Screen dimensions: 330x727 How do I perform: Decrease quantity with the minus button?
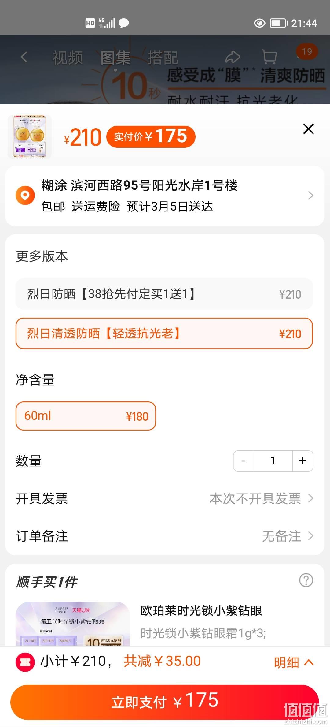(244, 461)
